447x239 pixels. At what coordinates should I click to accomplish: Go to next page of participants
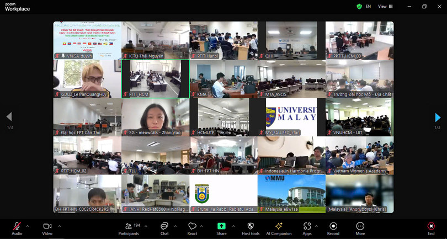[x=438, y=117]
